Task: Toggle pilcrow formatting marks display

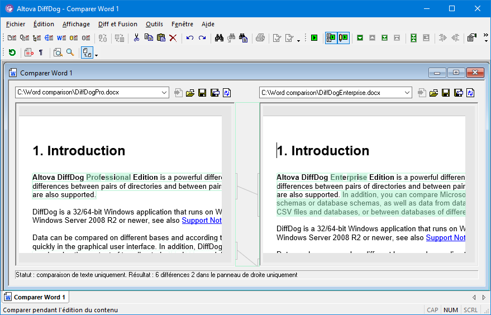Action: [x=41, y=52]
